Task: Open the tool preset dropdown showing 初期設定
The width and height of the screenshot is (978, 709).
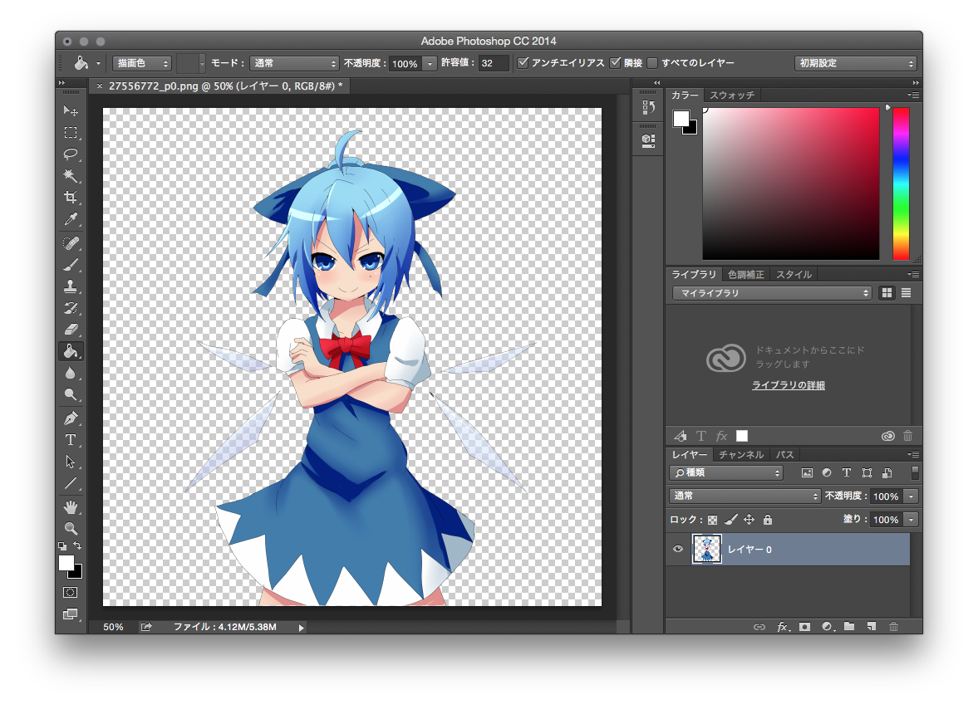Action: click(x=855, y=62)
